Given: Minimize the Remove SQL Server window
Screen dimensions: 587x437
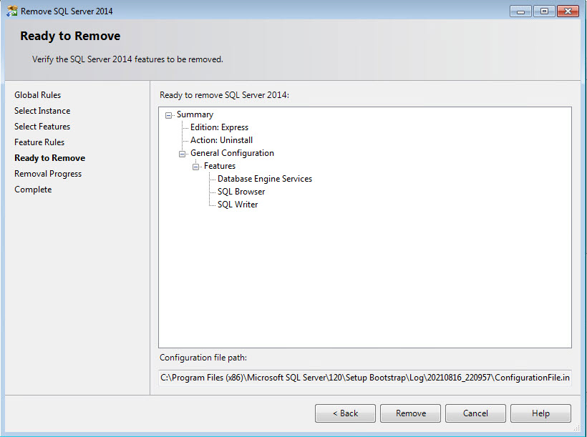Looking at the screenshot, I should click(x=520, y=11).
